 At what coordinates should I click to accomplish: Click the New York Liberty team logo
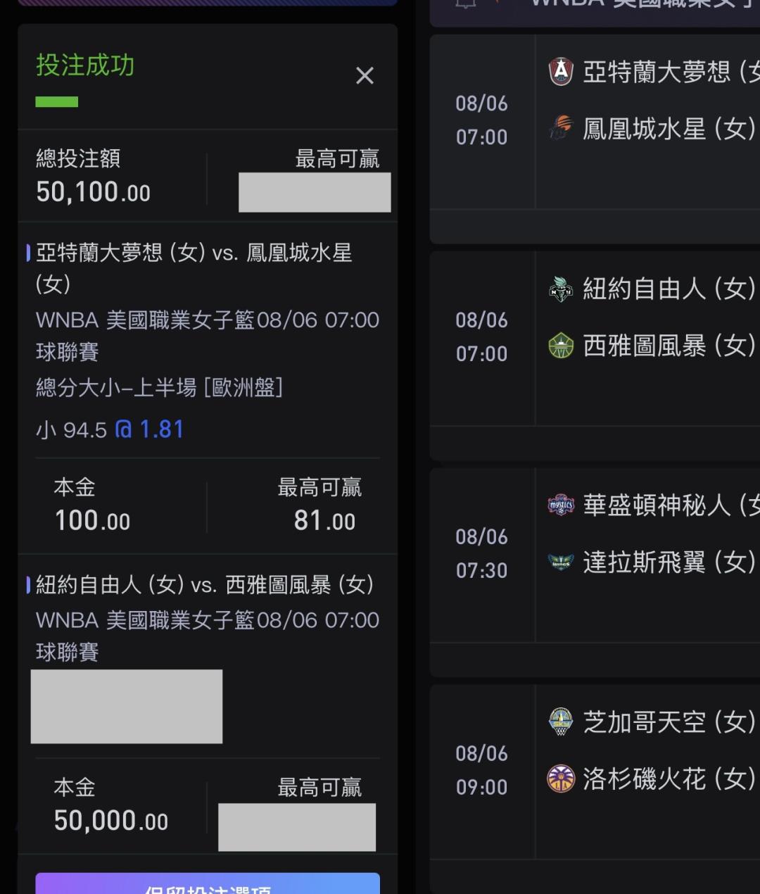(561, 289)
